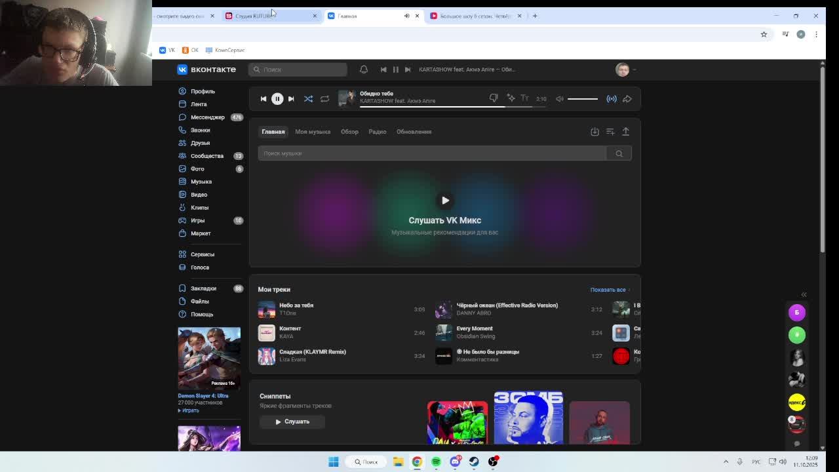
Task: Toggle broadcast music status icon
Action: 612,99
